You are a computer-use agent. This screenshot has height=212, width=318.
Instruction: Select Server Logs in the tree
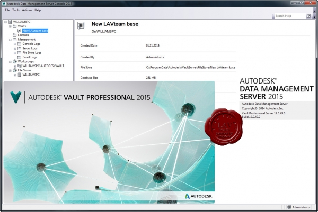tap(30, 48)
